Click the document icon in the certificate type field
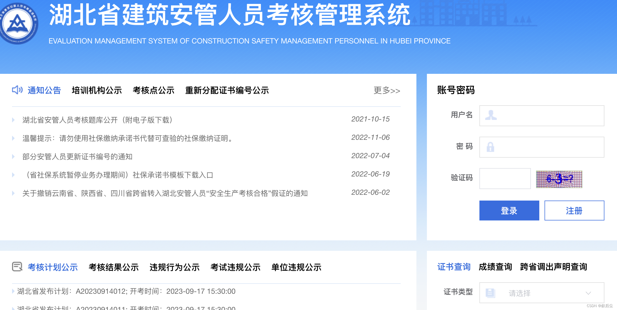The height and width of the screenshot is (310, 617). 490,293
